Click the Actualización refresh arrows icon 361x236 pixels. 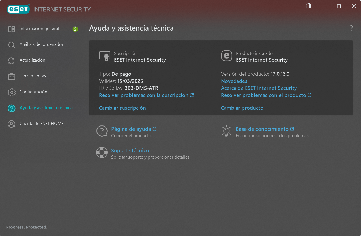(x=12, y=61)
